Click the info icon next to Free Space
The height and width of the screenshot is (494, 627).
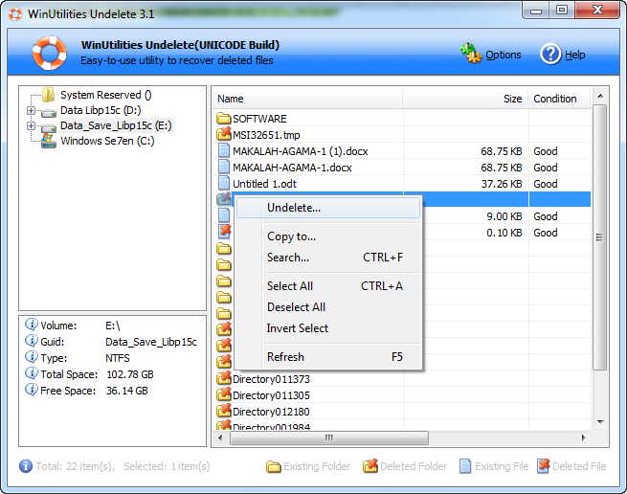coord(32,390)
